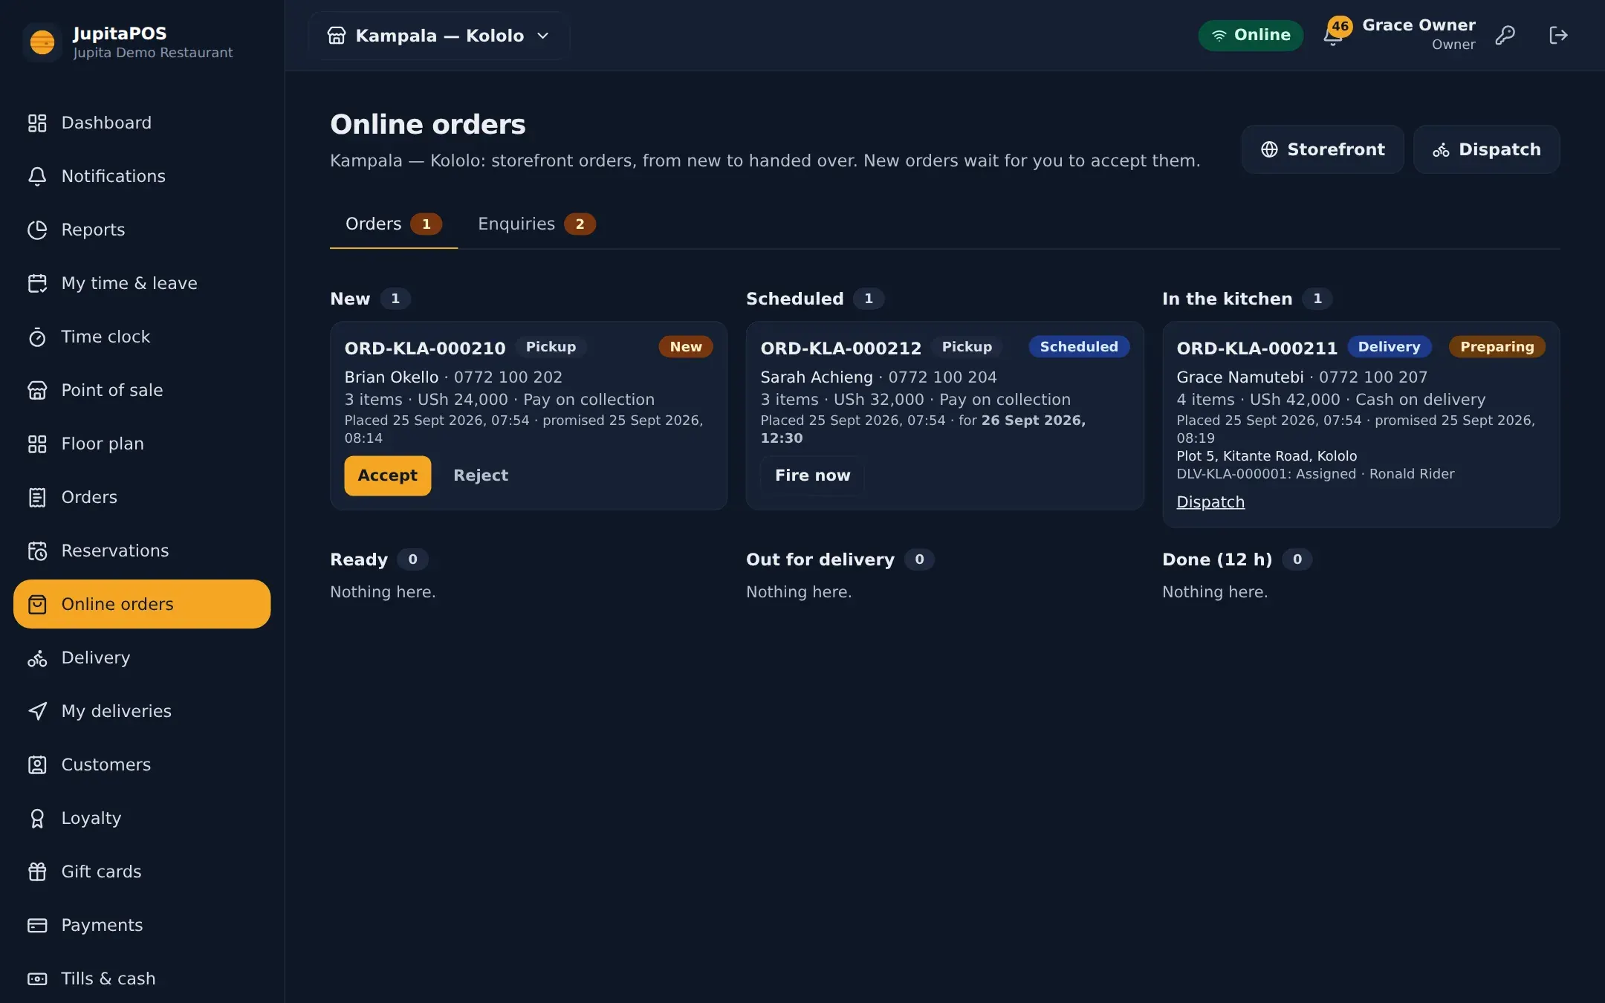Go to Reports in sidebar
Viewport: 1605px width, 1003px height.
click(x=142, y=230)
